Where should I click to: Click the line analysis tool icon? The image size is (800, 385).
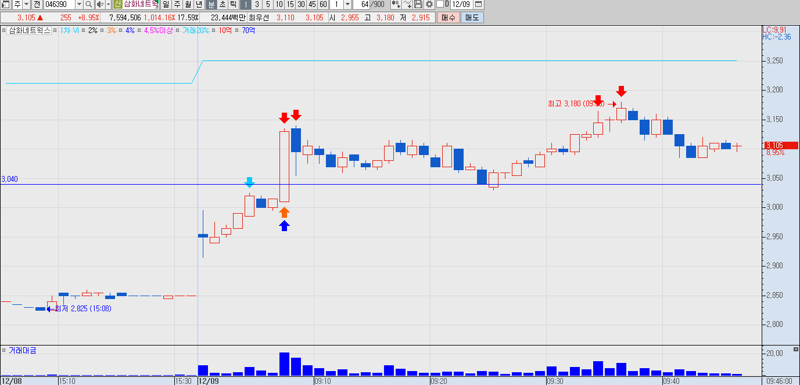(x=408, y=4)
